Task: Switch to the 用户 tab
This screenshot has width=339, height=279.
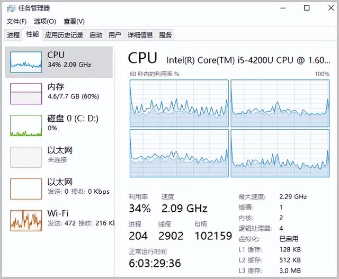Action: [114, 35]
